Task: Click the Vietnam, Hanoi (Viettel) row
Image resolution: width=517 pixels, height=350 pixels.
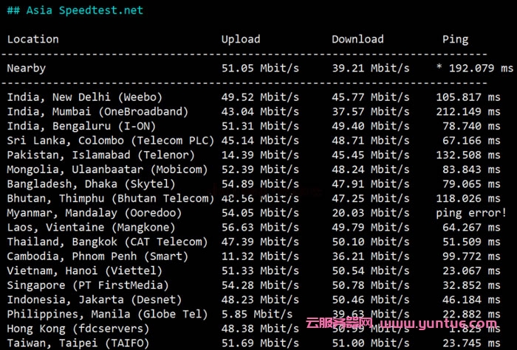Action: coord(84,270)
